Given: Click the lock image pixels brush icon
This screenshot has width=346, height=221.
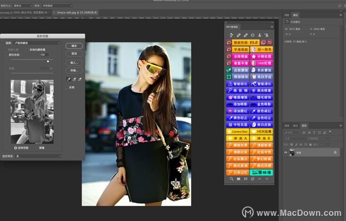Looking at the screenshot, I should [x=297, y=145].
